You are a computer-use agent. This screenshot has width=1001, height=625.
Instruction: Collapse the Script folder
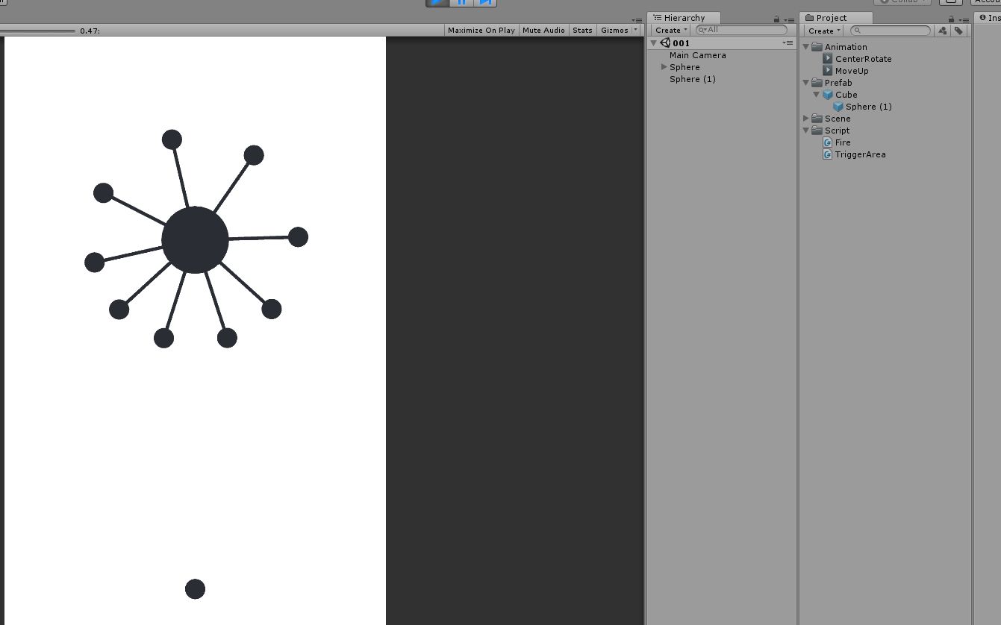click(806, 131)
